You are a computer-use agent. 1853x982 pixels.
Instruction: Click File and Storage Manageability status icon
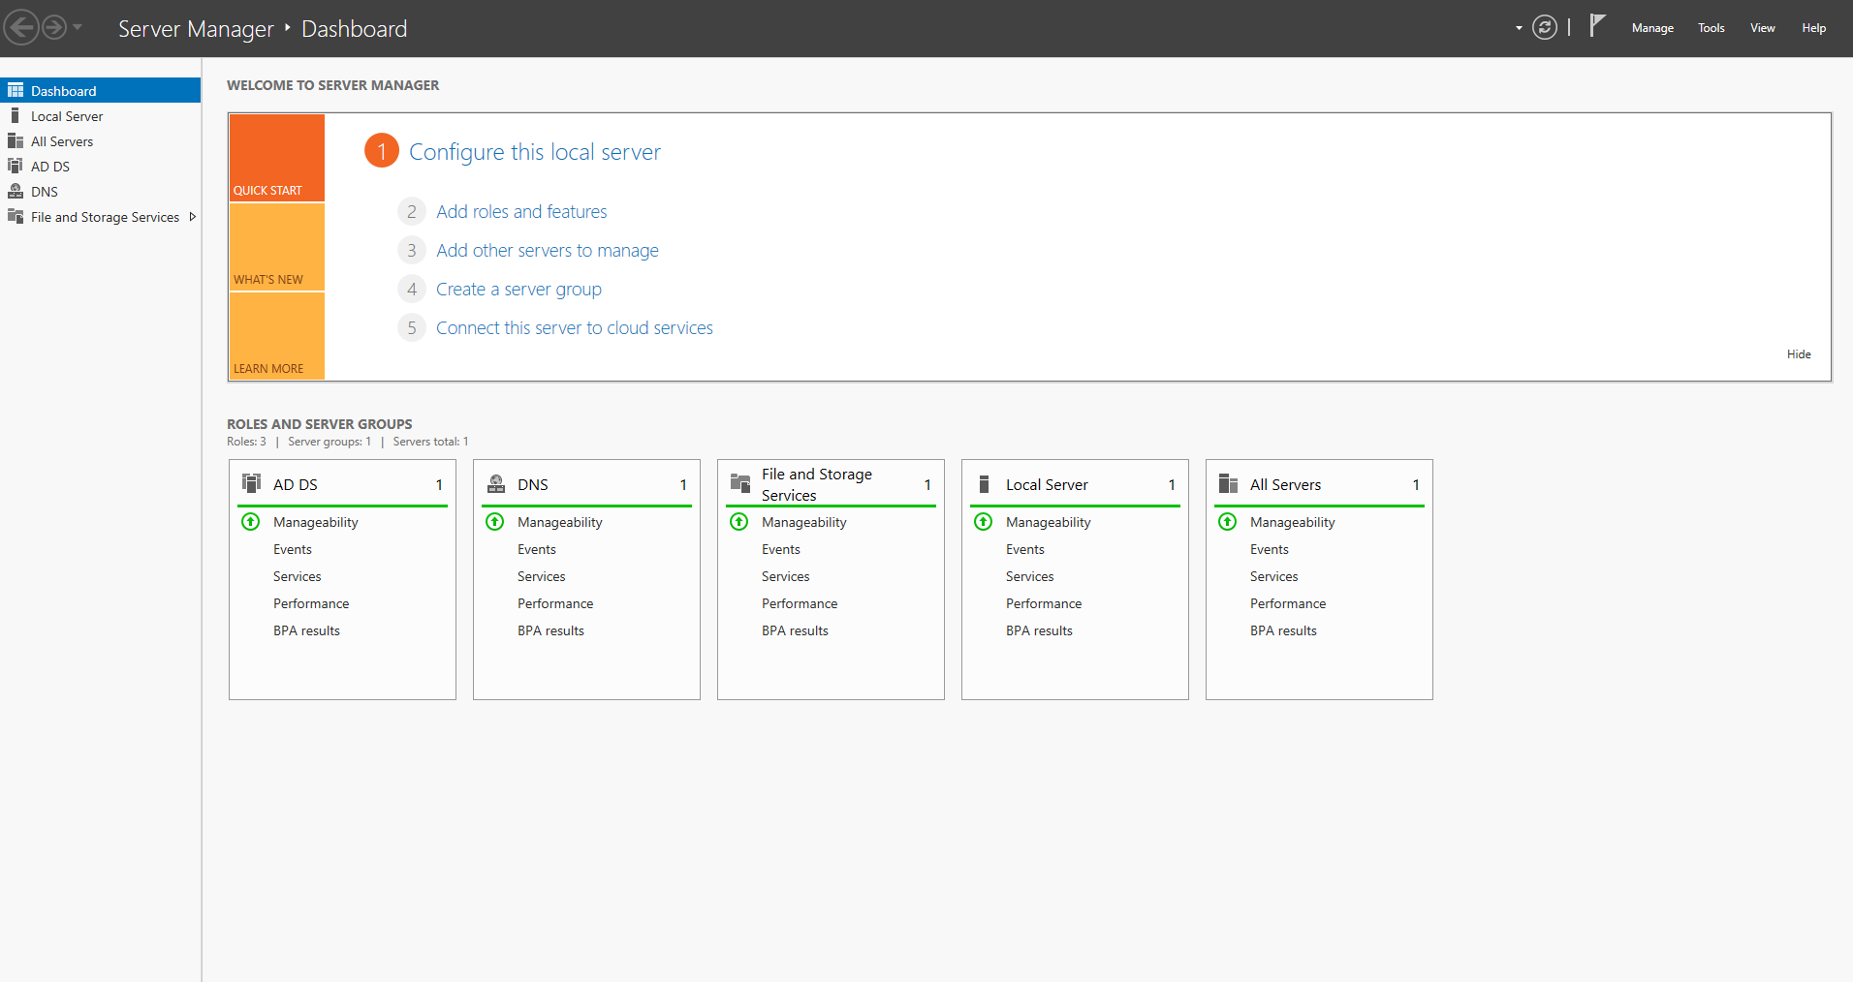(x=739, y=522)
